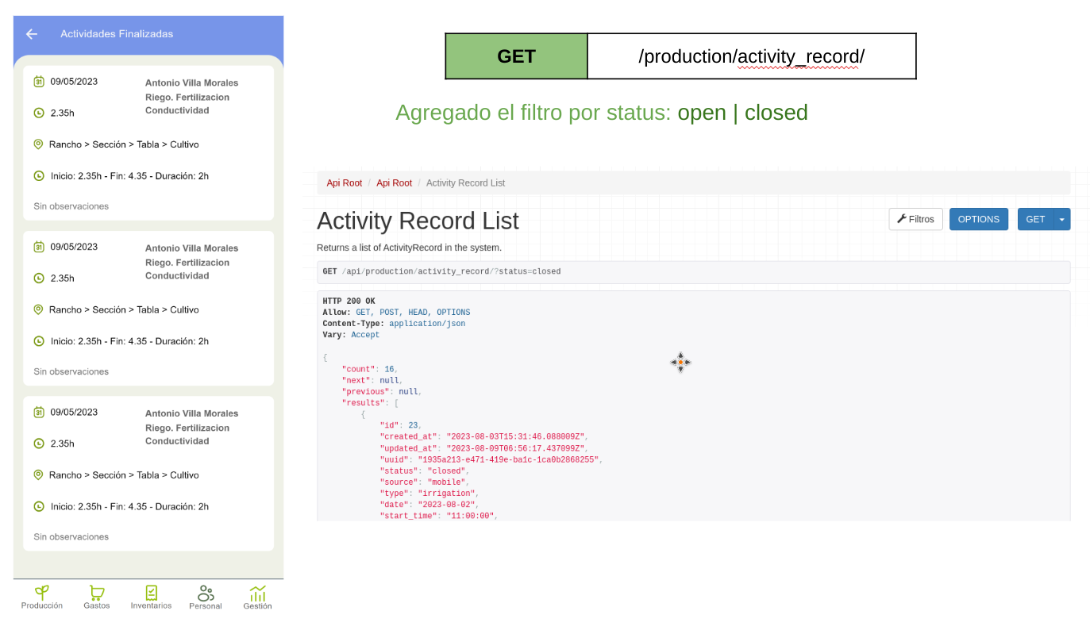Click the calendar icon in the first activity card
This screenshot has width=1090, height=630.
click(39, 81)
